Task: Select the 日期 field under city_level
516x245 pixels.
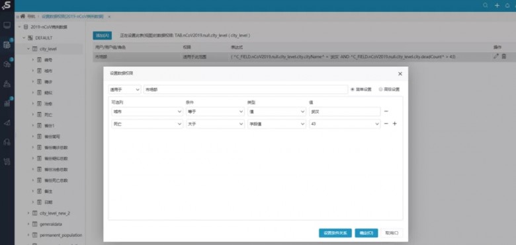Action: [x=48, y=202]
